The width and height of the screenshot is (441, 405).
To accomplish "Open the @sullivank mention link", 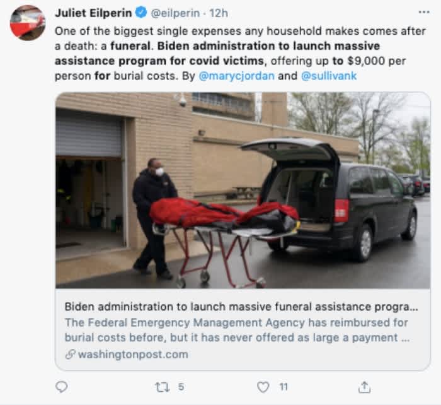I will pyautogui.click(x=329, y=76).
